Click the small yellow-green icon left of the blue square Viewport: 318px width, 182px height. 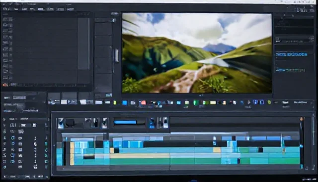pos(115,103)
